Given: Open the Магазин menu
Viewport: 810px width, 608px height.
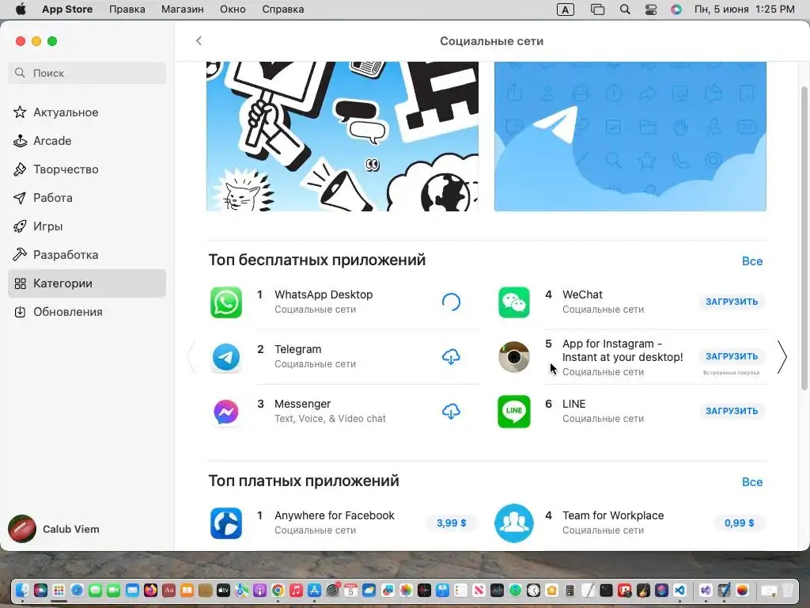Looking at the screenshot, I should (183, 9).
